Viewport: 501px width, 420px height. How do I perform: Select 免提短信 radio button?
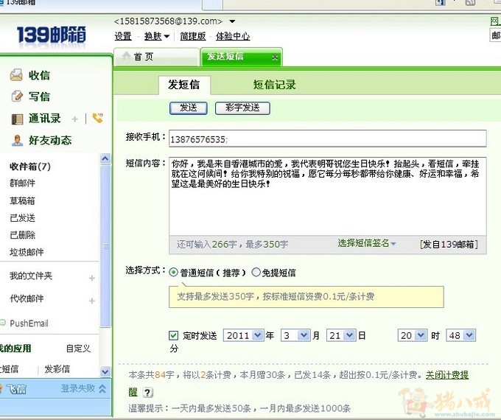256,272
